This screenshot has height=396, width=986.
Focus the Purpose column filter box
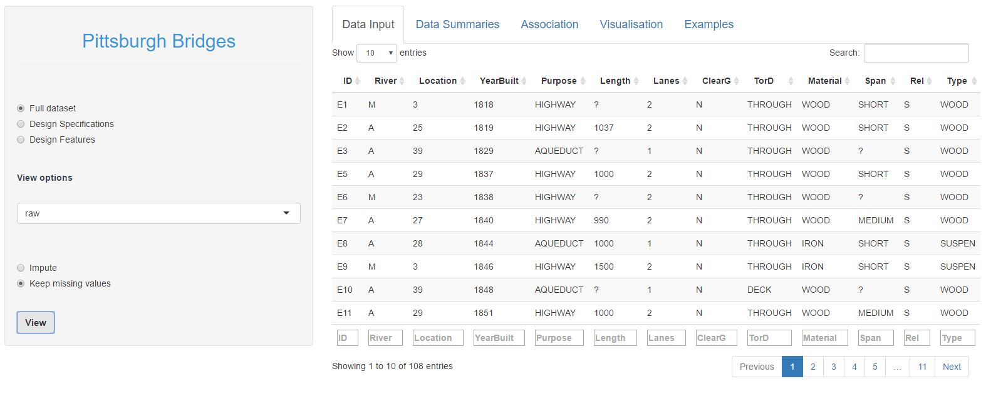[x=559, y=338]
